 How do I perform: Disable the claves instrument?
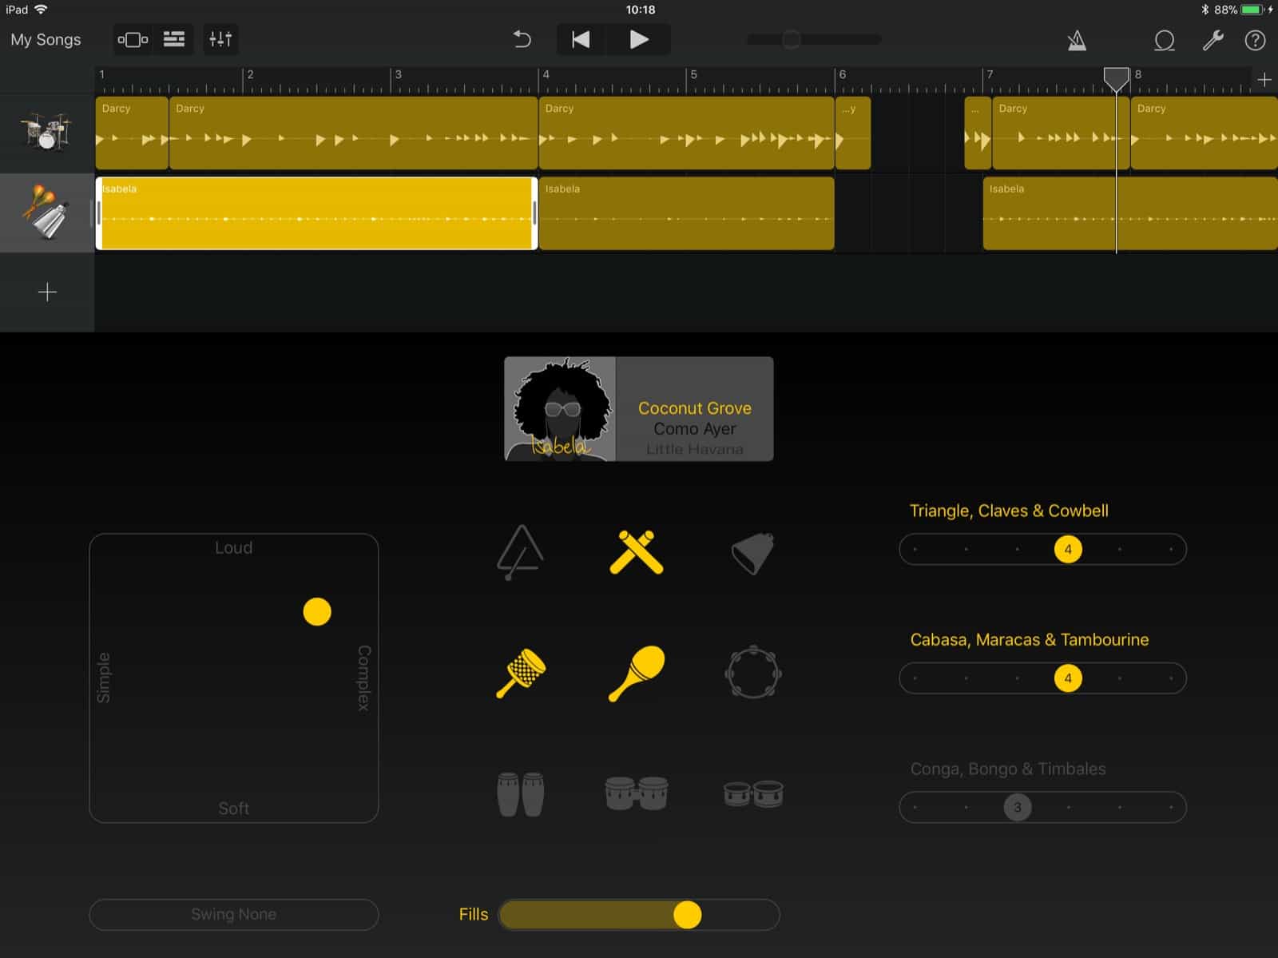point(637,552)
